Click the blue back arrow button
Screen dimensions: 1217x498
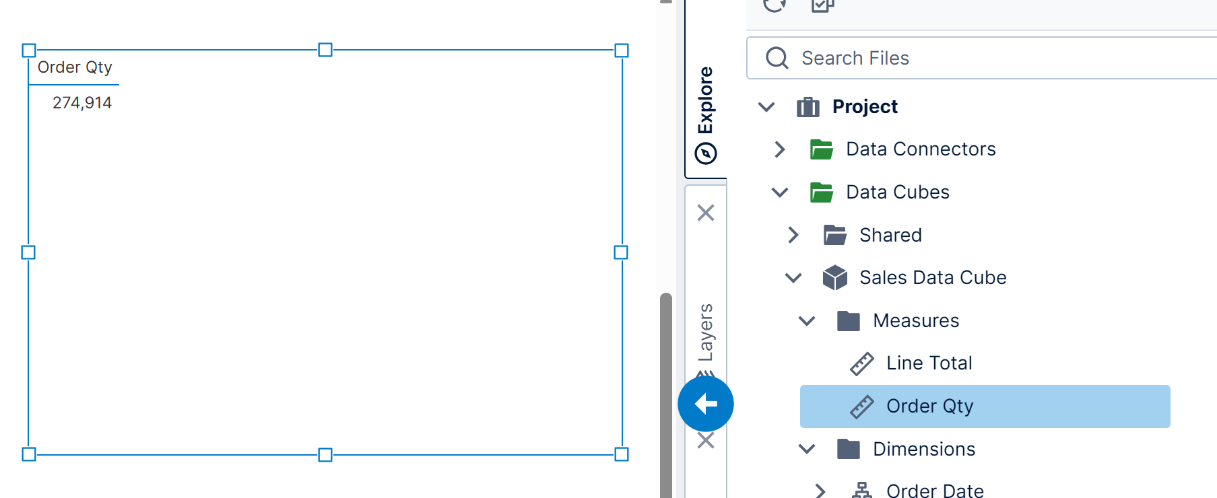tap(705, 404)
